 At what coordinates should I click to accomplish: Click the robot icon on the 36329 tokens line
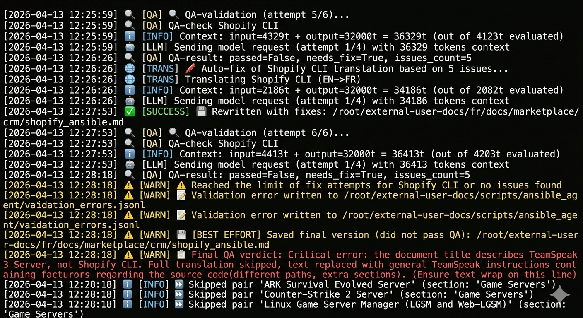coord(129,47)
